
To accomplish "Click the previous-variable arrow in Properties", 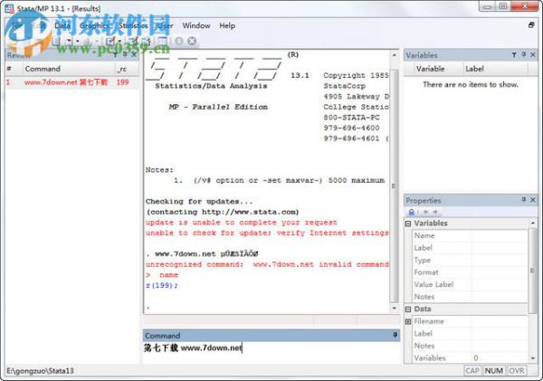I will click(x=426, y=212).
